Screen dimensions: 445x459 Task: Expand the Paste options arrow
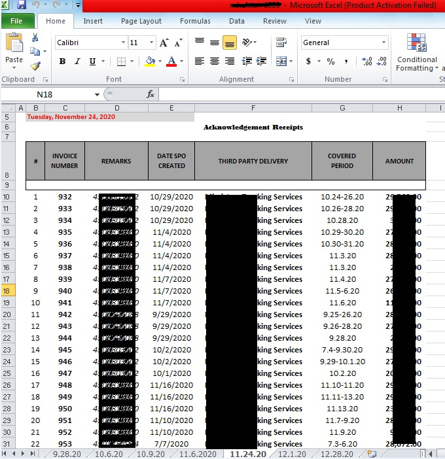coord(14,67)
